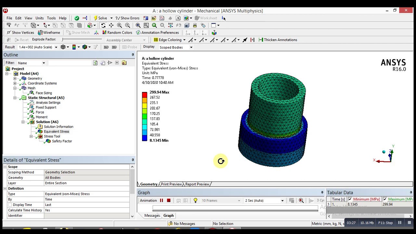Open the Filter Name dropdown
Screen dimensions: 416x234
[x=44, y=63]
